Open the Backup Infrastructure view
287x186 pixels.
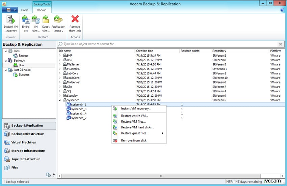(29, 134)
